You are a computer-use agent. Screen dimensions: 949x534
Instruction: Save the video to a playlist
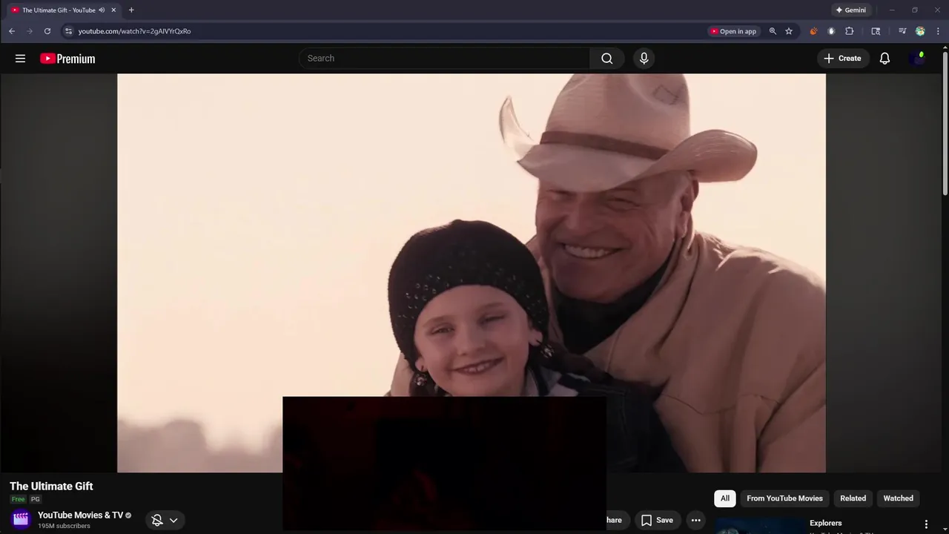pyautogui.click(x=658, y=521)
